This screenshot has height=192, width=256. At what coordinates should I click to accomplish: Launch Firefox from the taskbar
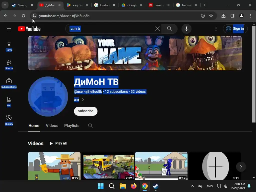click(134, 186)
